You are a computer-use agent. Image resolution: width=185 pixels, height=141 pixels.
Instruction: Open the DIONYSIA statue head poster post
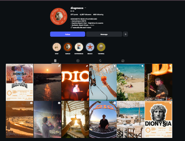[x=158, y=119]
